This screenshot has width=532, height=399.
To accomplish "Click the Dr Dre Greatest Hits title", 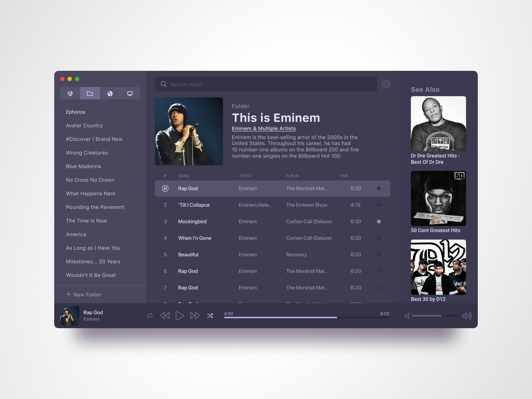I will pos(435,159).
